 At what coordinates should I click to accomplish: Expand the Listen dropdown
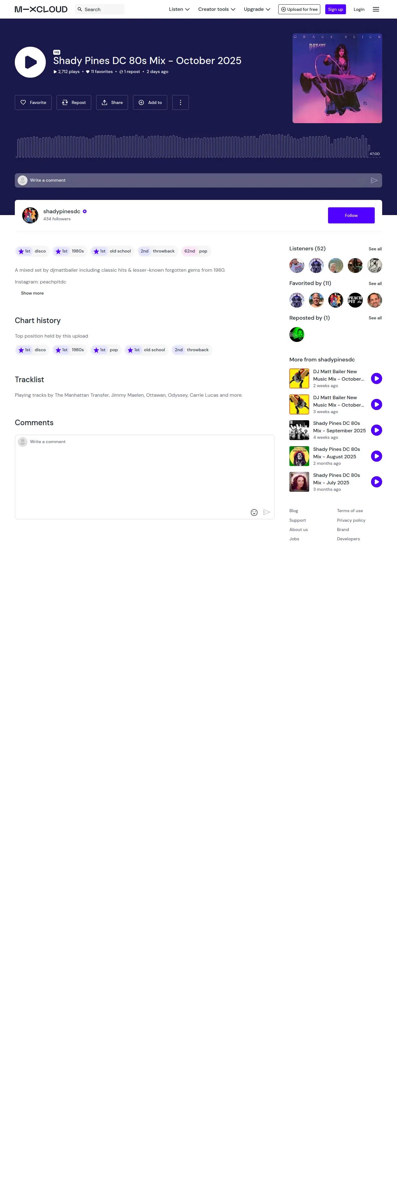point(179,9)
